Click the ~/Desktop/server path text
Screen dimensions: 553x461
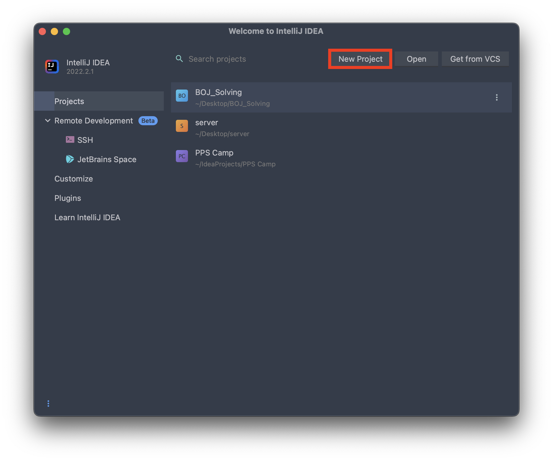[222, 134]
